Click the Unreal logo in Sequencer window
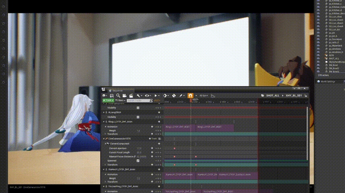345x193 pixels. coord(104,89)
